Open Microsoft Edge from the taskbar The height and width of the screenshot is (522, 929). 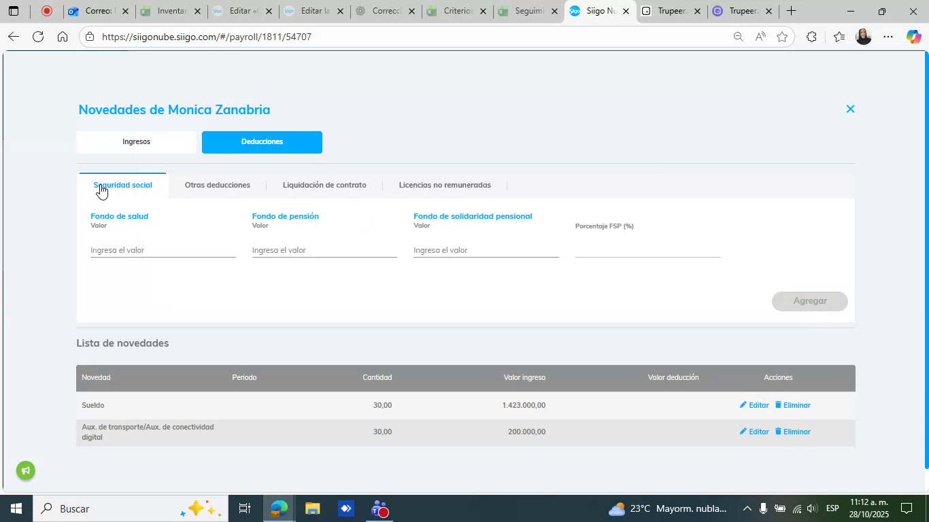(x=279, y=508)
